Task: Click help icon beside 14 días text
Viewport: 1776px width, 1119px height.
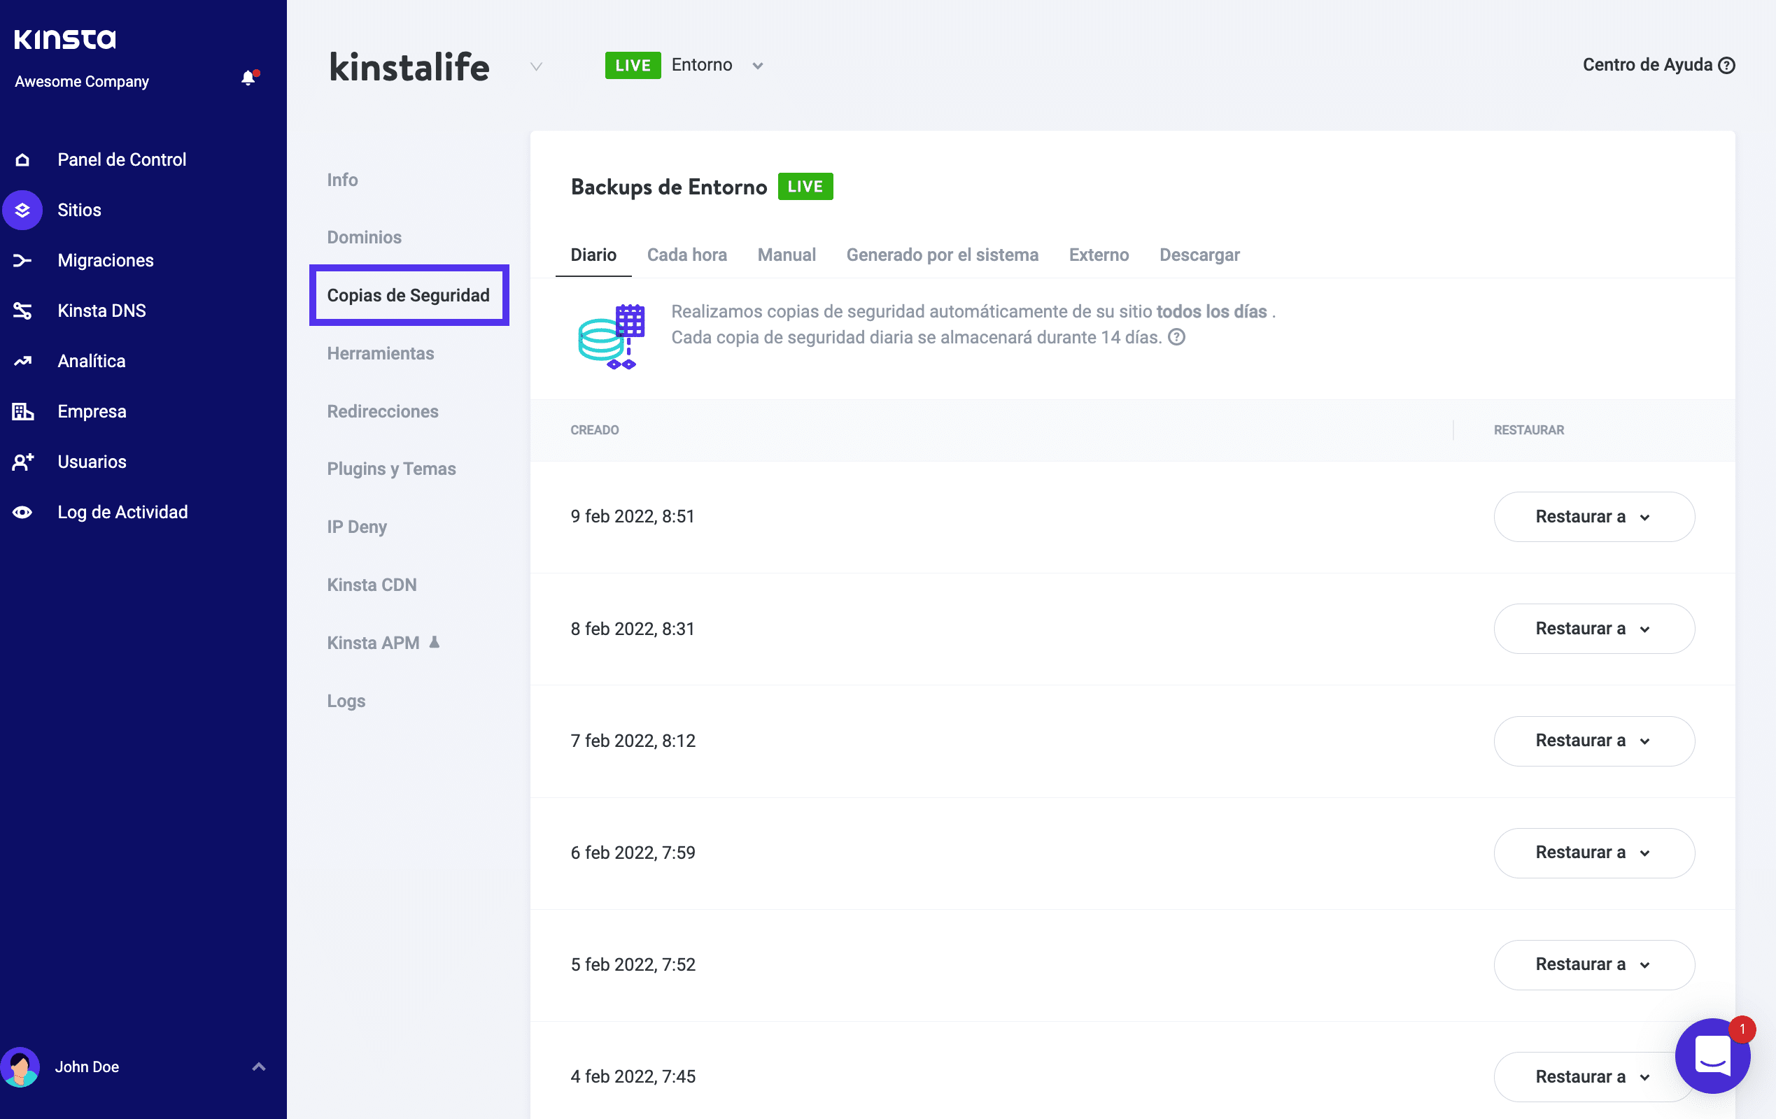Action: pyautogui.click(x=1177, y=337)
